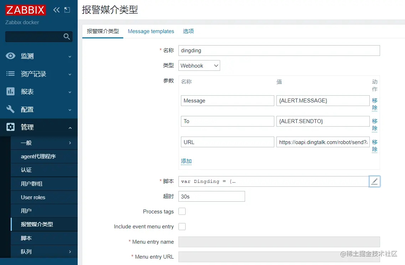Expand the 队列 submenu arrow
The height and width of the screenshot is (265, 405).
point(70,251)
